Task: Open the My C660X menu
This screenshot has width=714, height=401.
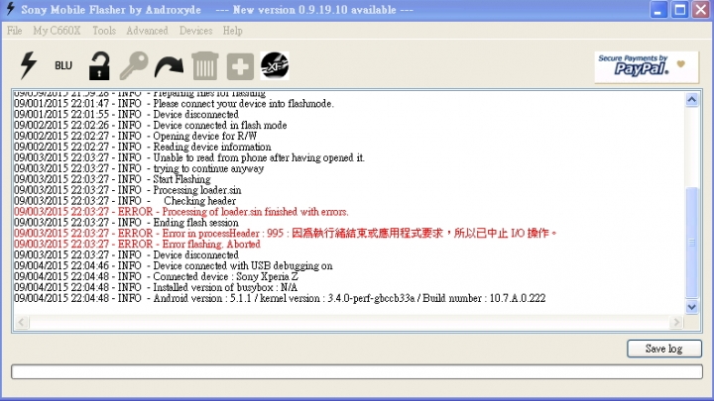Action: coord(57,31)
